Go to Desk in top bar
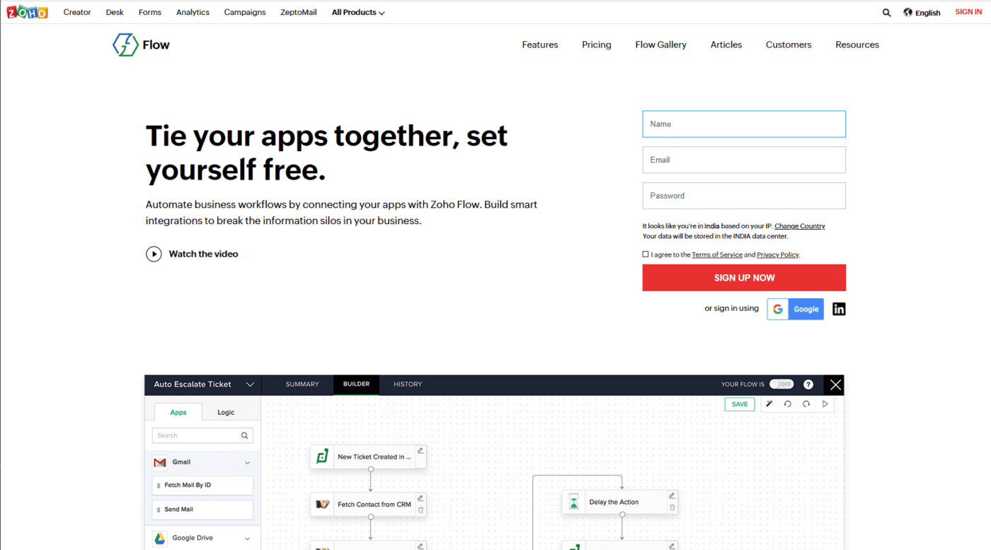Screen dimensions: 991x550 115,13
